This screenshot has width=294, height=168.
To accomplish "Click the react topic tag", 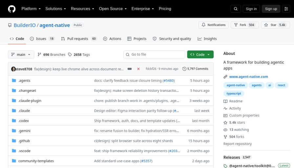I will click(x=281, y=85).
